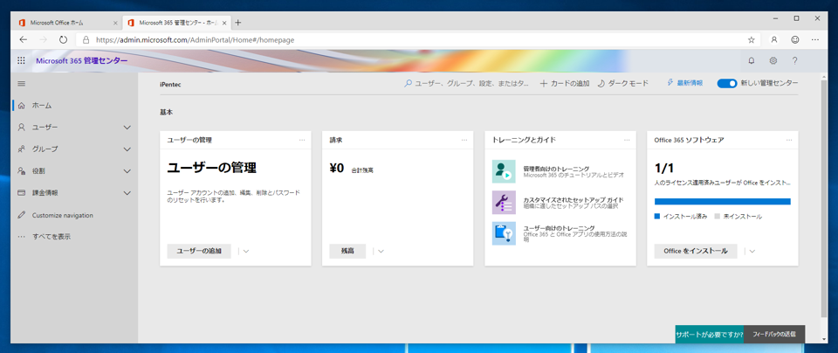Open the settings gear in admin header
This screenshot has height=353, width=838.
(x=773, y=60)
